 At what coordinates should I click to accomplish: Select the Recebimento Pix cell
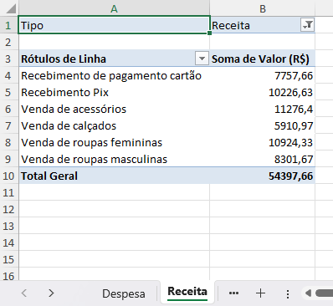click(x=114, y=92)
